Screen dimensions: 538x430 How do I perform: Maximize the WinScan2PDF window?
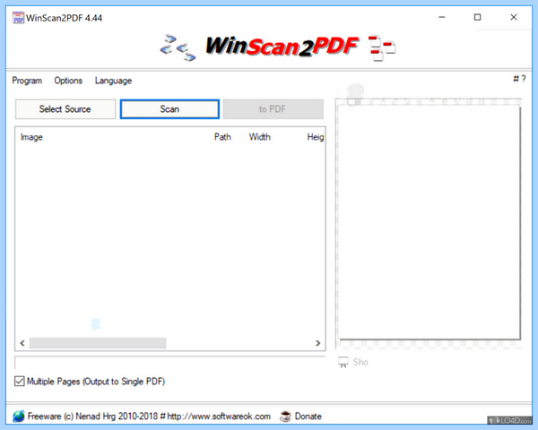click(x=477, y=17)
